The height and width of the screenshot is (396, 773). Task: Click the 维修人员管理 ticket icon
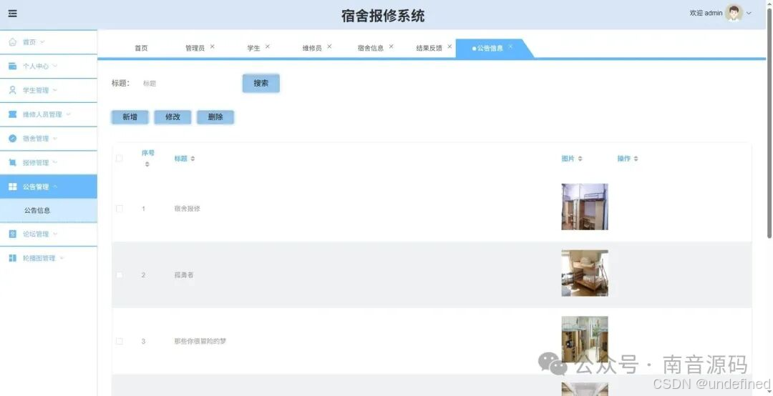[x=13, y=114]
